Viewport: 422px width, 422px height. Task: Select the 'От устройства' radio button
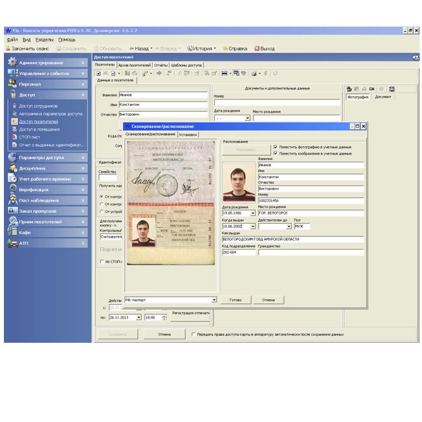click(x=101, y=212)
